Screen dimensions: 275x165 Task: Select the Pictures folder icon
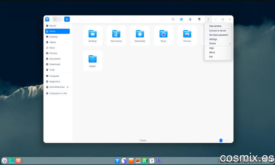pyautogui.click(x=187, y=34)
